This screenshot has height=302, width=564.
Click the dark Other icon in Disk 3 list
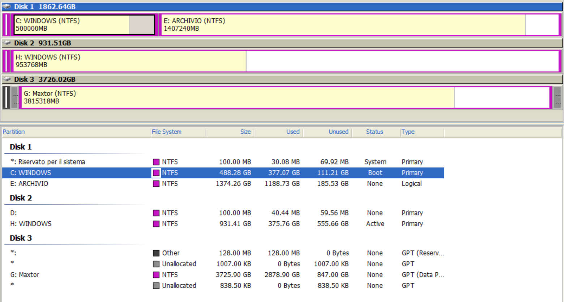click(x=156, y=253)
